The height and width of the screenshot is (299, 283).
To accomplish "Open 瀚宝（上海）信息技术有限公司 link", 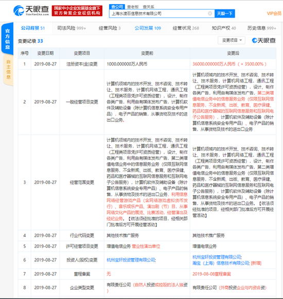I will coord(221,263).
